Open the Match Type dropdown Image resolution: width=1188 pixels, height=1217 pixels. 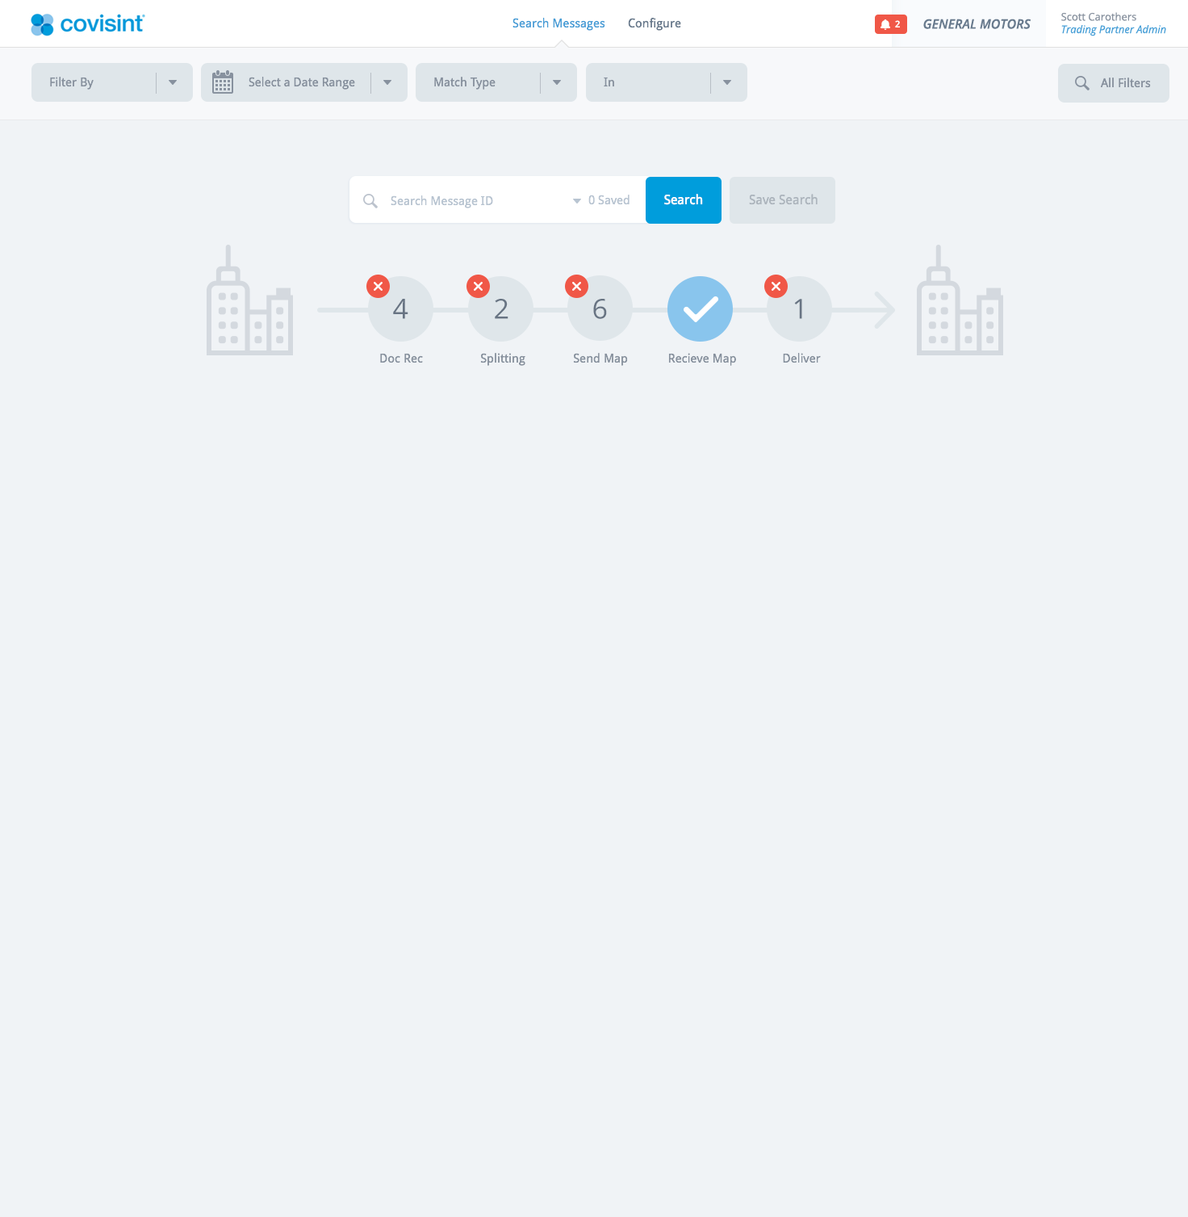[496, 82]
